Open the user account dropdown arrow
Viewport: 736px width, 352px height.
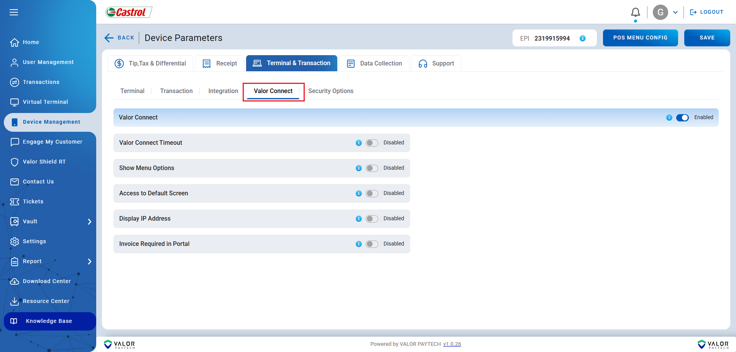[675, 12]
